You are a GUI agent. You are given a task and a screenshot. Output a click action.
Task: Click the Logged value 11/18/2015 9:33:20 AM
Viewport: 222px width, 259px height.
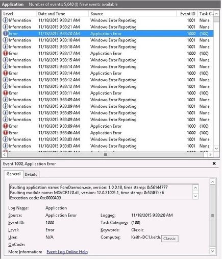click(x=152, y=215)
